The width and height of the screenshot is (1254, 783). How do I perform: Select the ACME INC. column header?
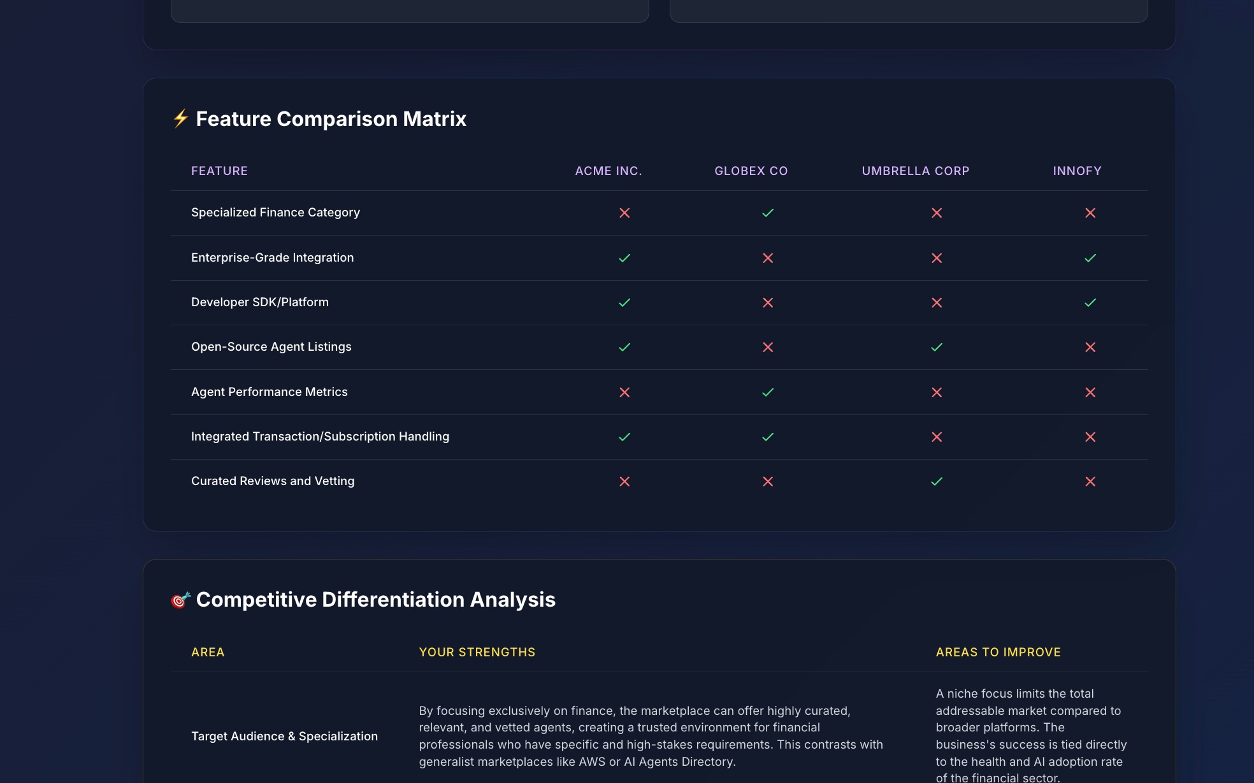(x=609, y=171)
